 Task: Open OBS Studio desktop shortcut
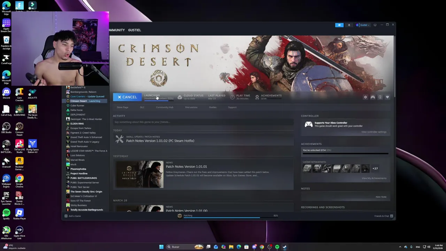(6, 128)
